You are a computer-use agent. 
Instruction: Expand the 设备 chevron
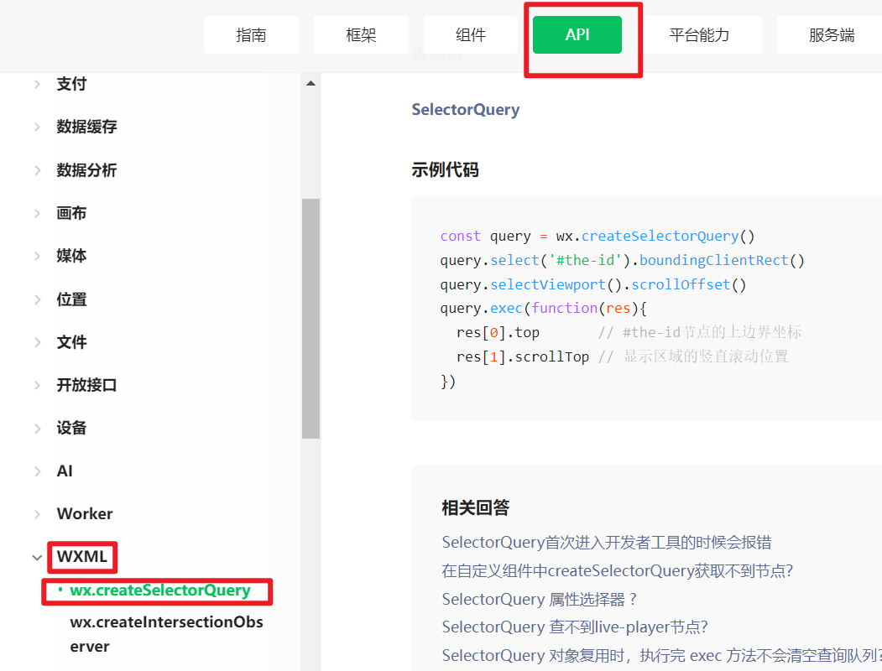coord(37,429)
